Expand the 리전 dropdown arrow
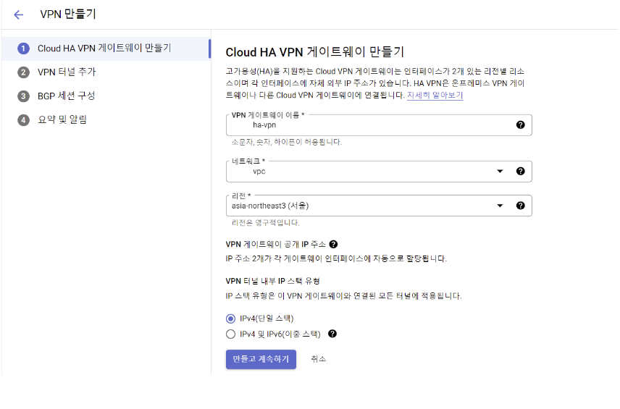 [500, 206]
